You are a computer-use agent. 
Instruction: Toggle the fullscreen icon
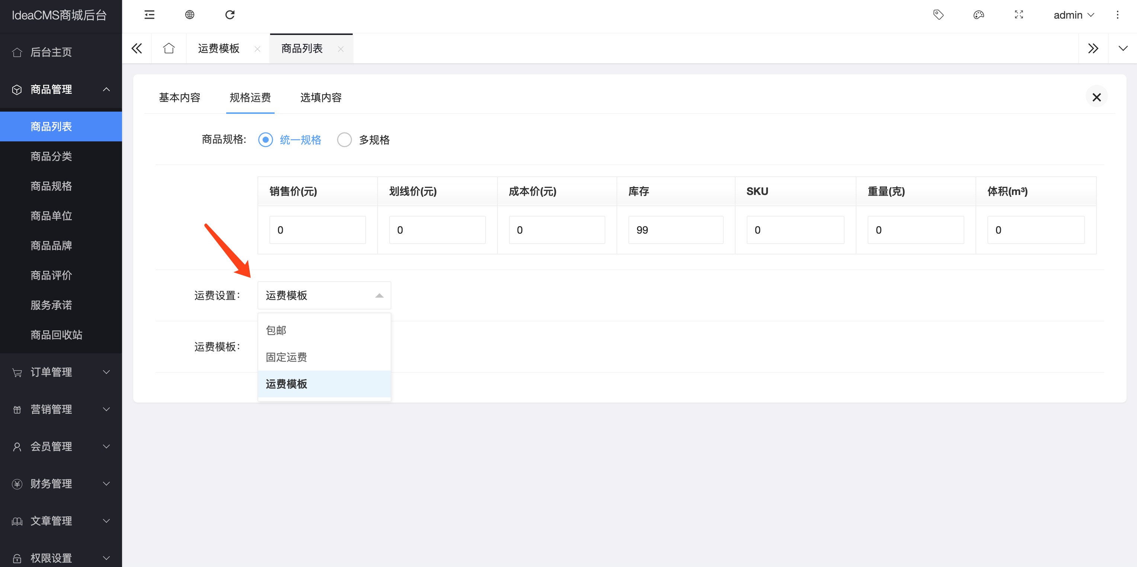[x=1018, y=15]
